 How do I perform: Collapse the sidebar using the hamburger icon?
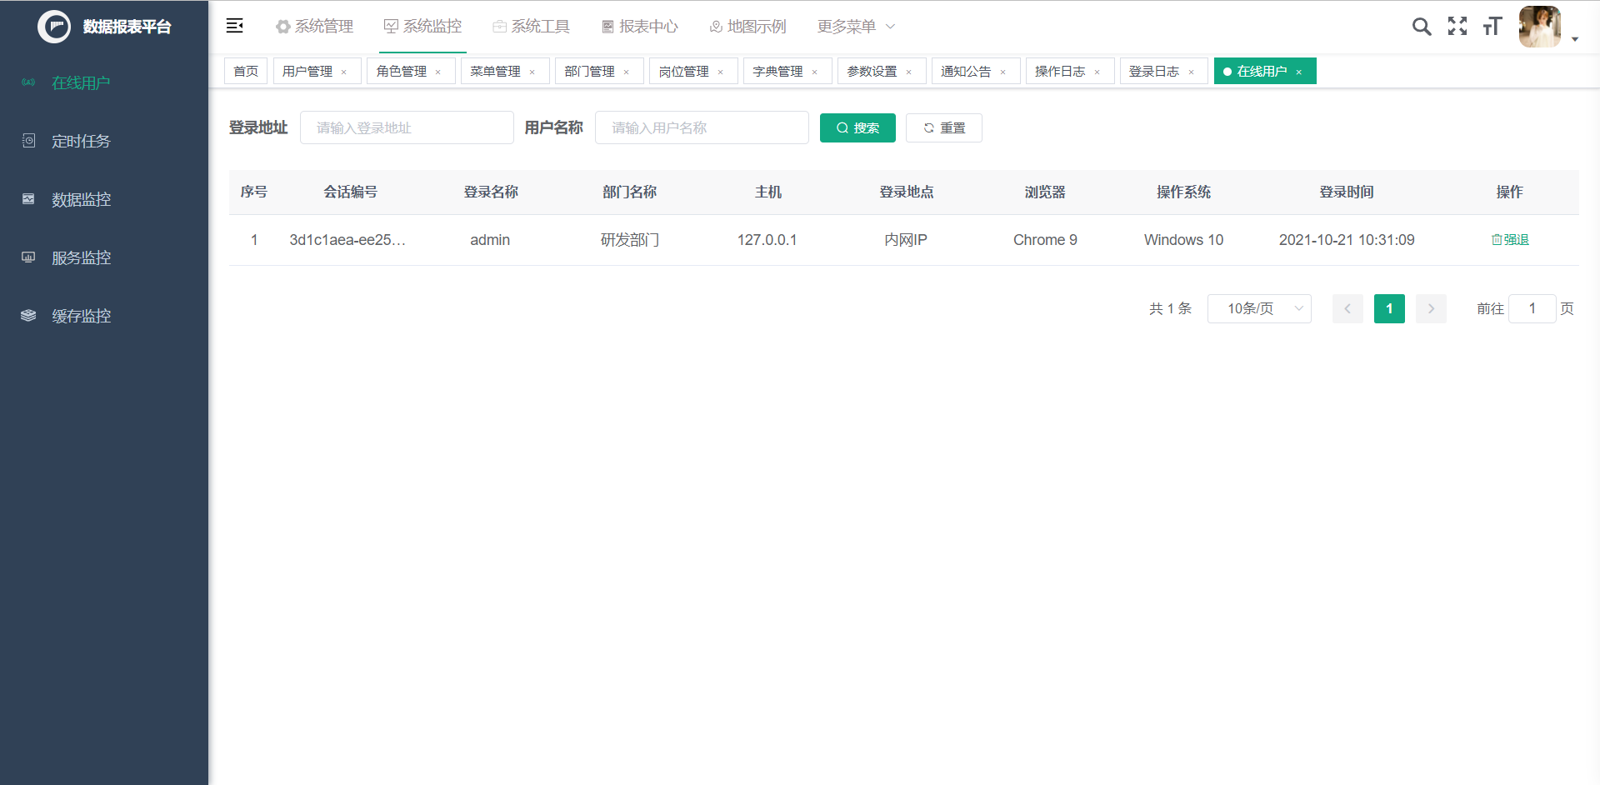click(234, 26)
